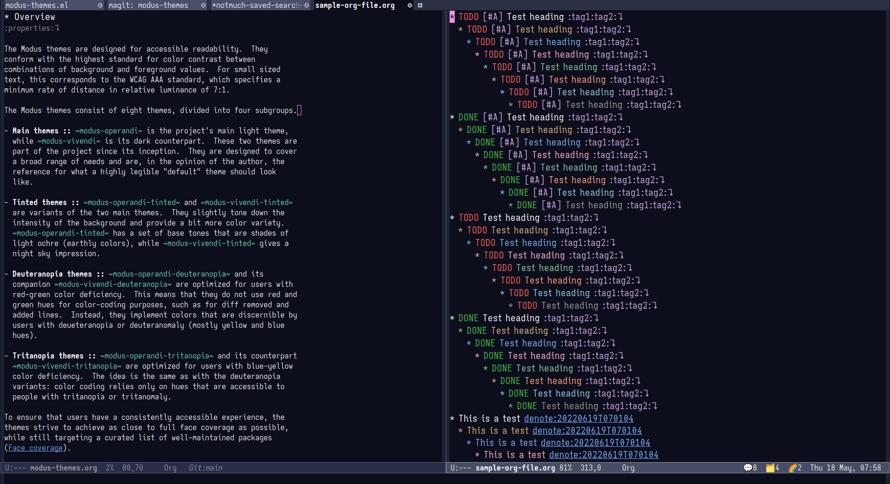Viewport: 890px width, 484px height.
Task: Open denote link on top-level This is a test
Action: pyautogui.click(x=578, y=418)
